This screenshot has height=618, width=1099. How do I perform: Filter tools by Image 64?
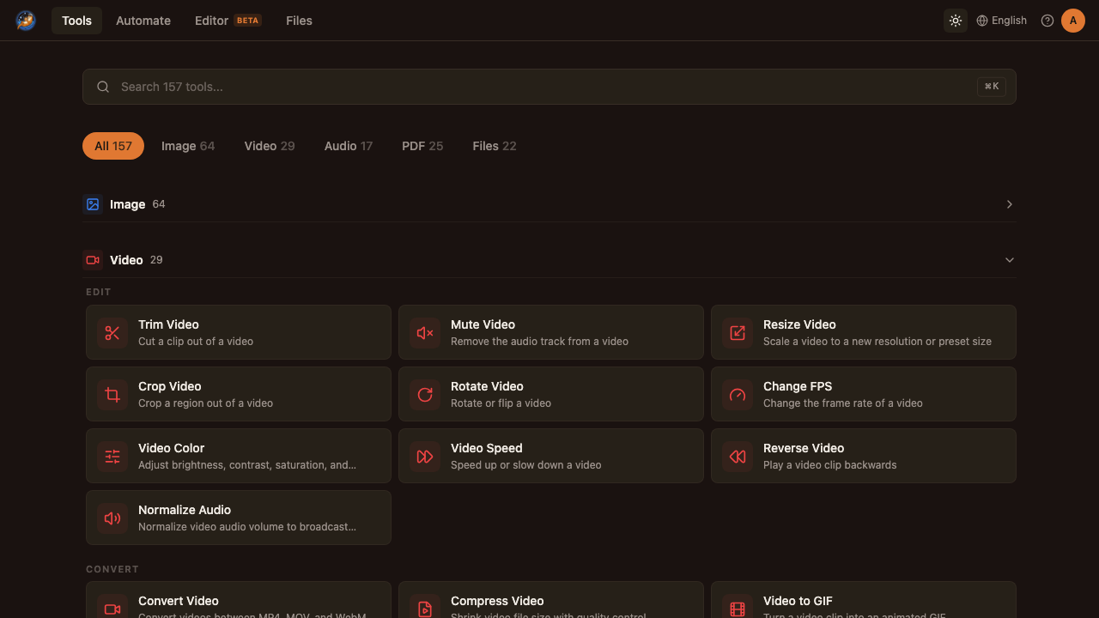point(188,146)
